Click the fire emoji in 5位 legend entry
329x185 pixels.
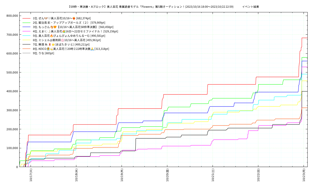coord(51,36)
